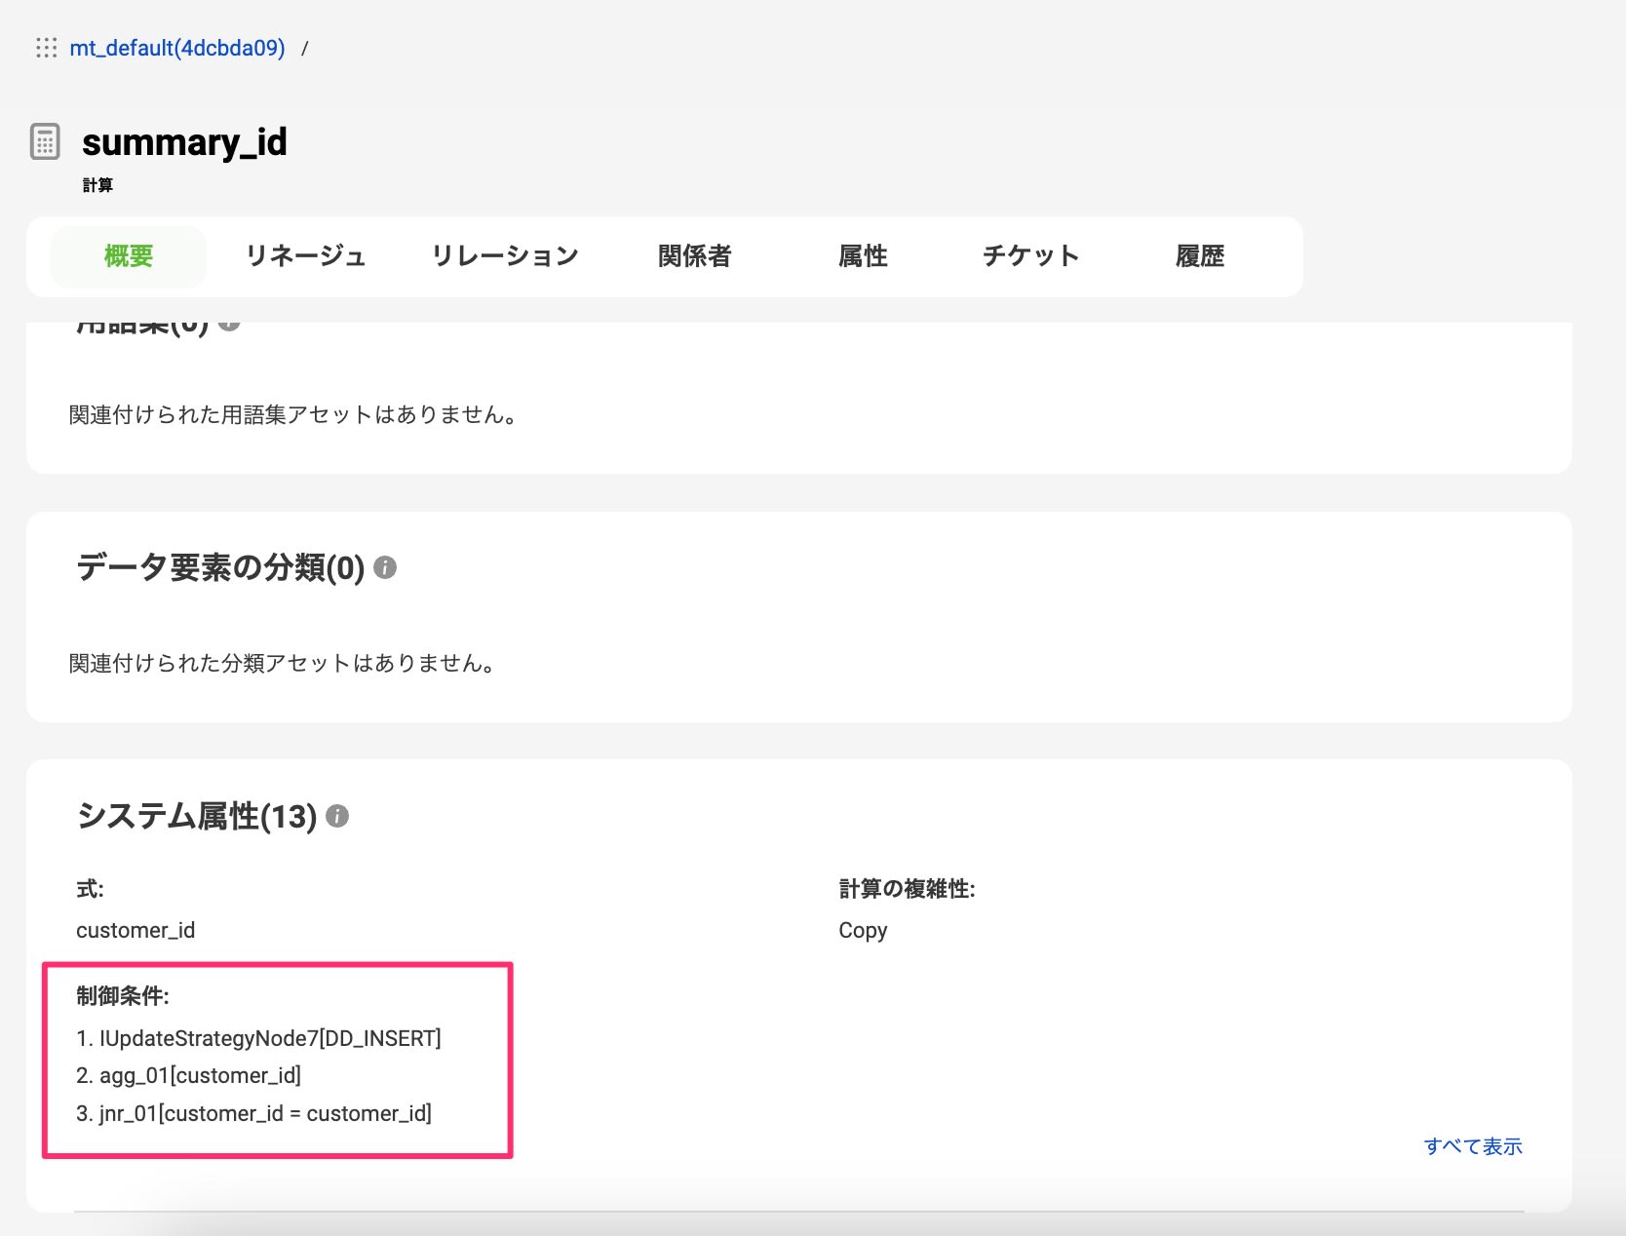
Task: Go to the 関係者 tab
Action: pyautogui.click(x=694, y=256)
